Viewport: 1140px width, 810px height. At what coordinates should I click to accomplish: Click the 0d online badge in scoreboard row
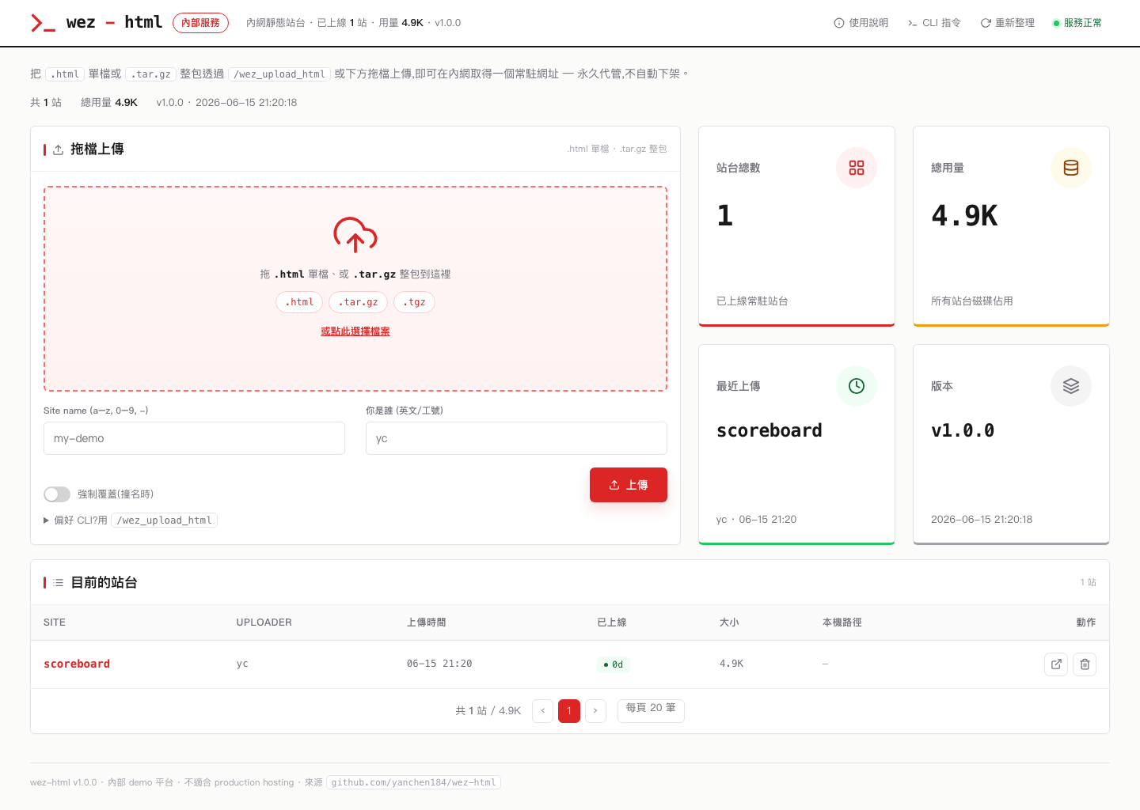pyautogui.click(x=614, y=664)
